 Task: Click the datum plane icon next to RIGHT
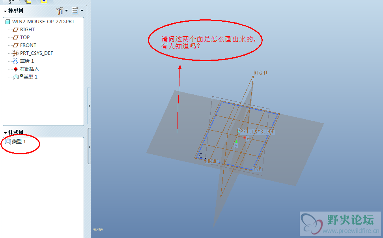[x=15, y=30]
